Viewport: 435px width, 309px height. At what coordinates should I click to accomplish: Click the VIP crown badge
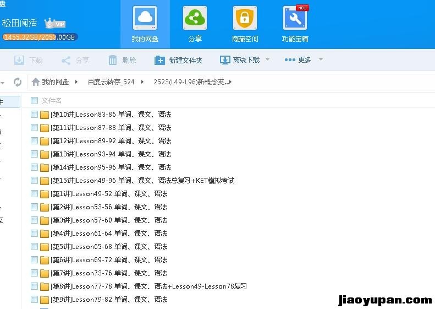click(x=55, y=23)
